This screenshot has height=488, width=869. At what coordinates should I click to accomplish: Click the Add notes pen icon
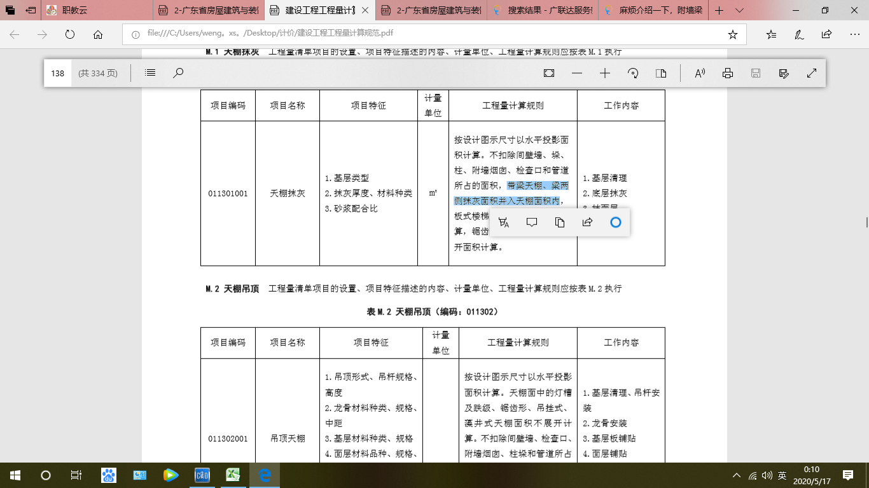pyautogui.click(x=799, y=35)
